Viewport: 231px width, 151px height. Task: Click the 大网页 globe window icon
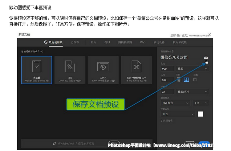[103, 67]
